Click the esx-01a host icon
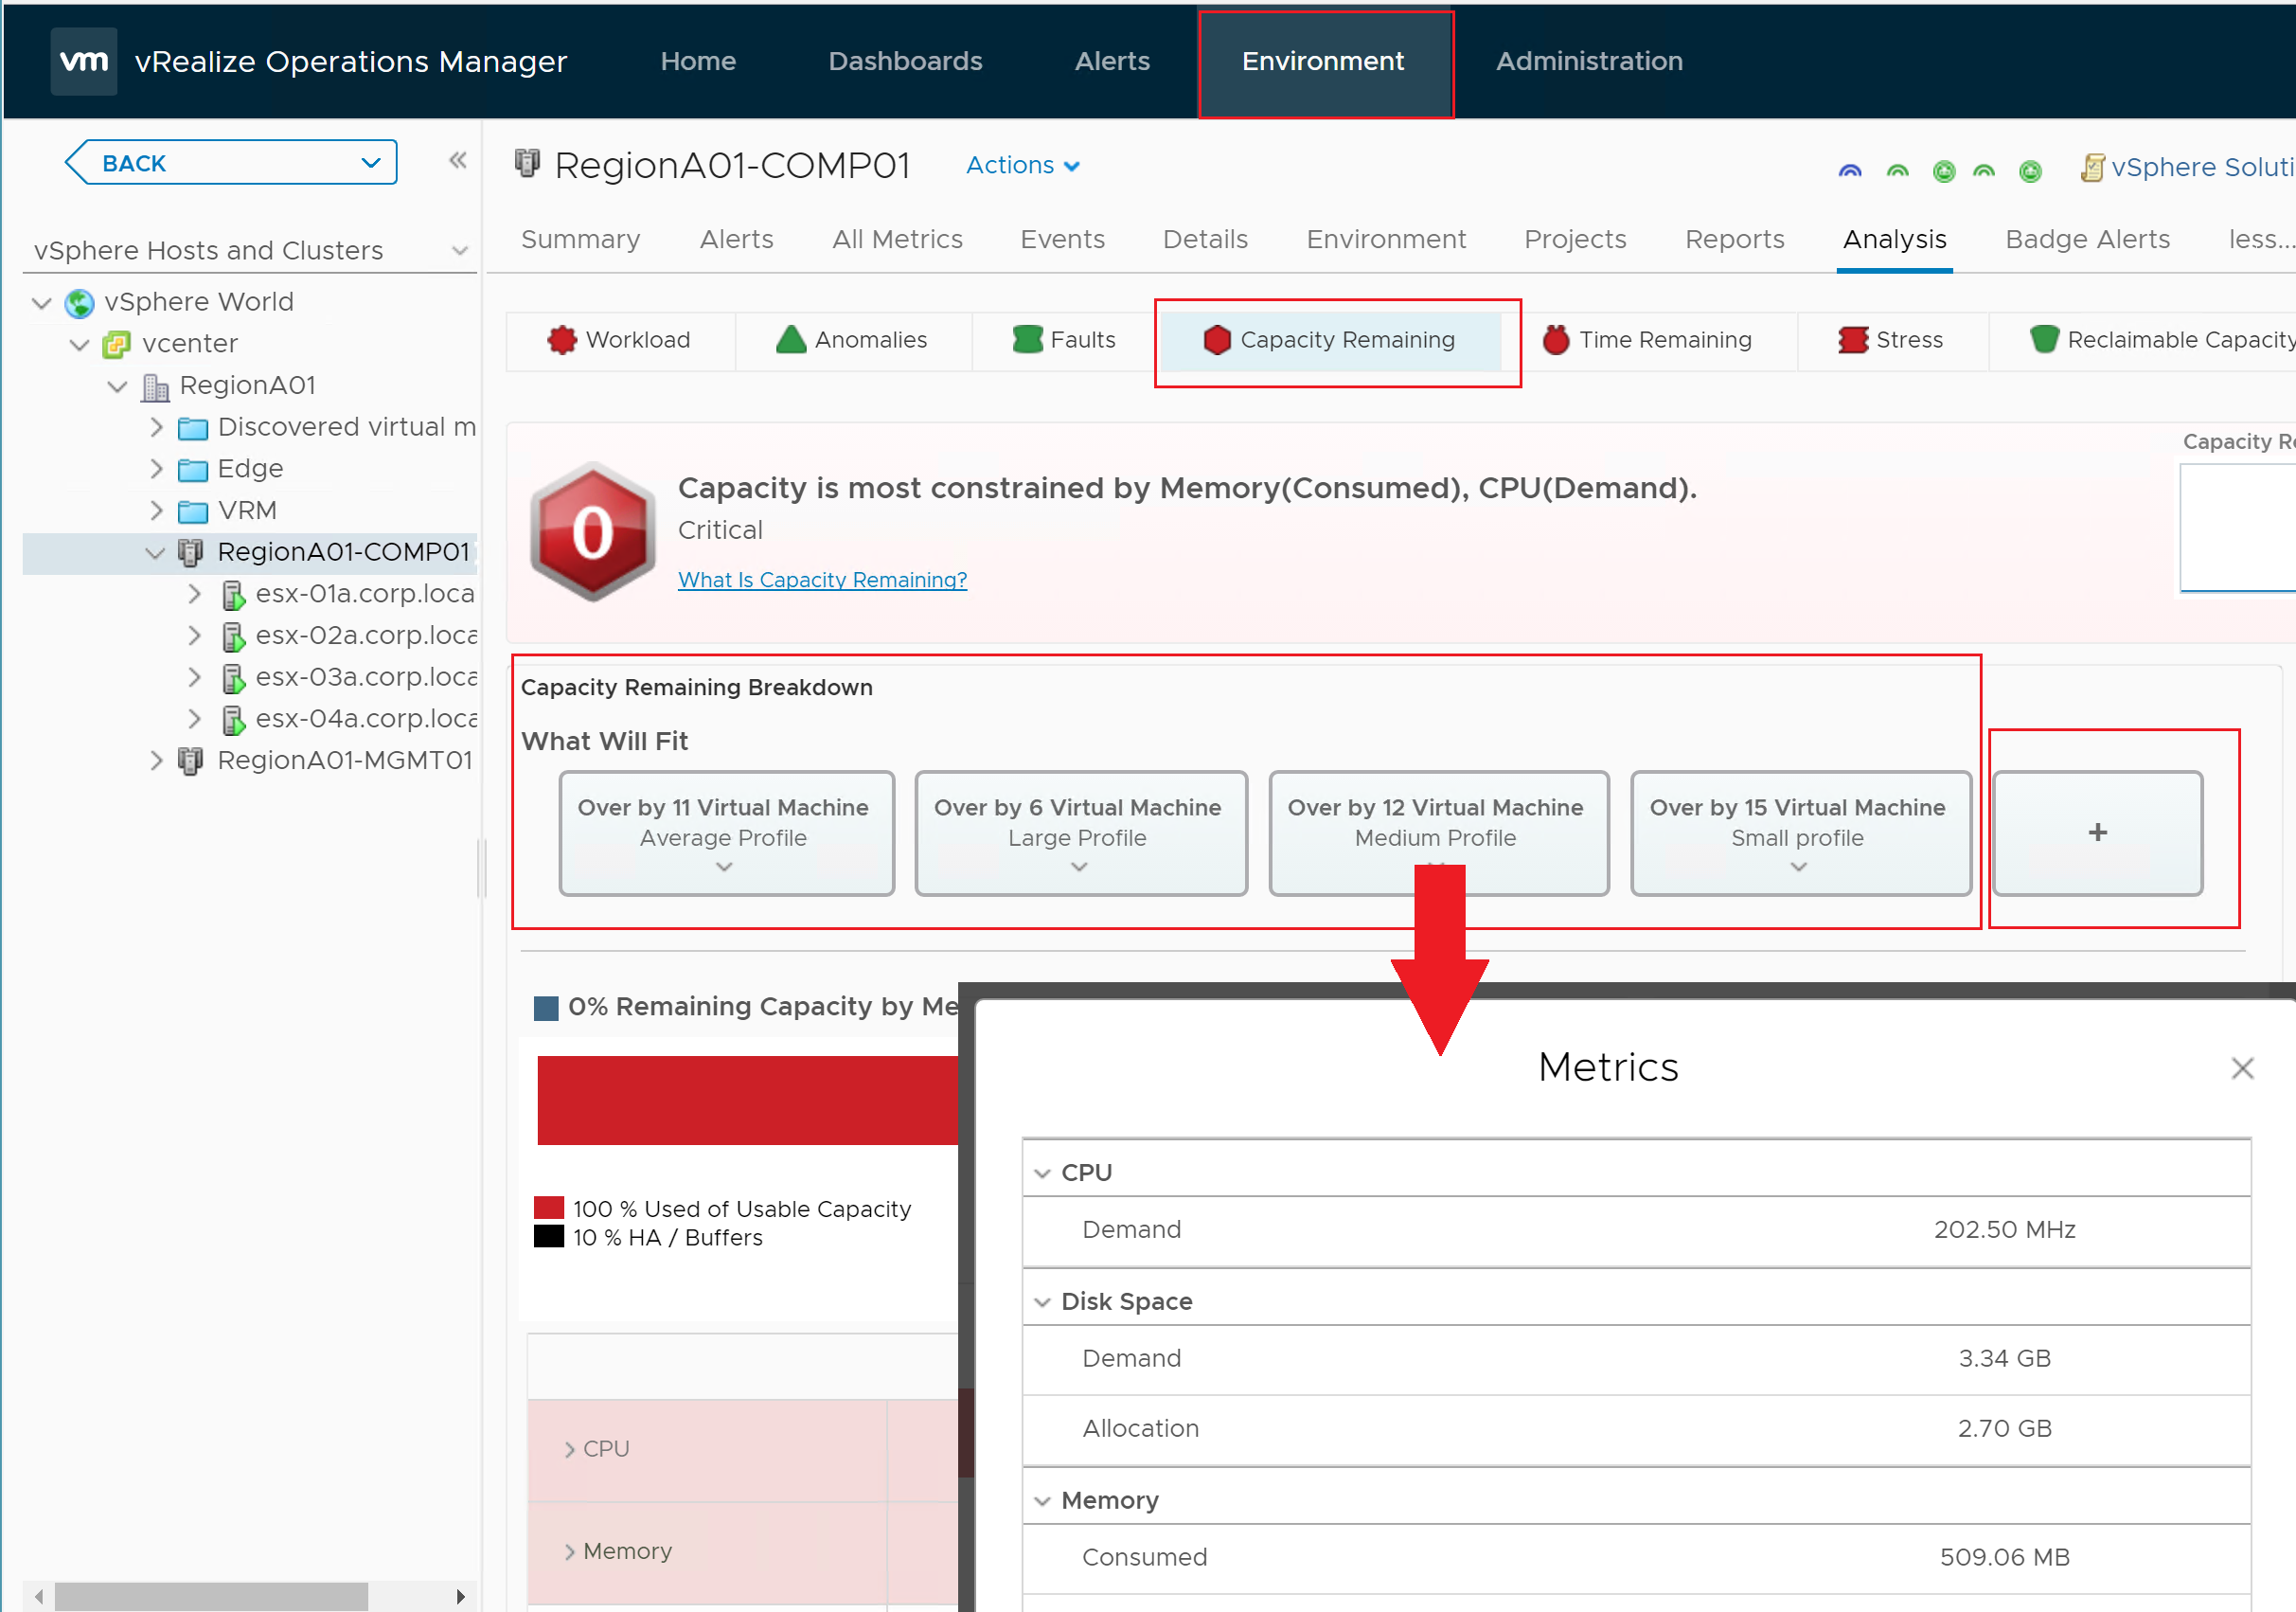 (233, 596)
